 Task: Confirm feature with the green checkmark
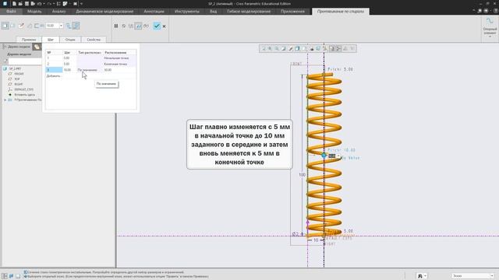coord(157,26)
